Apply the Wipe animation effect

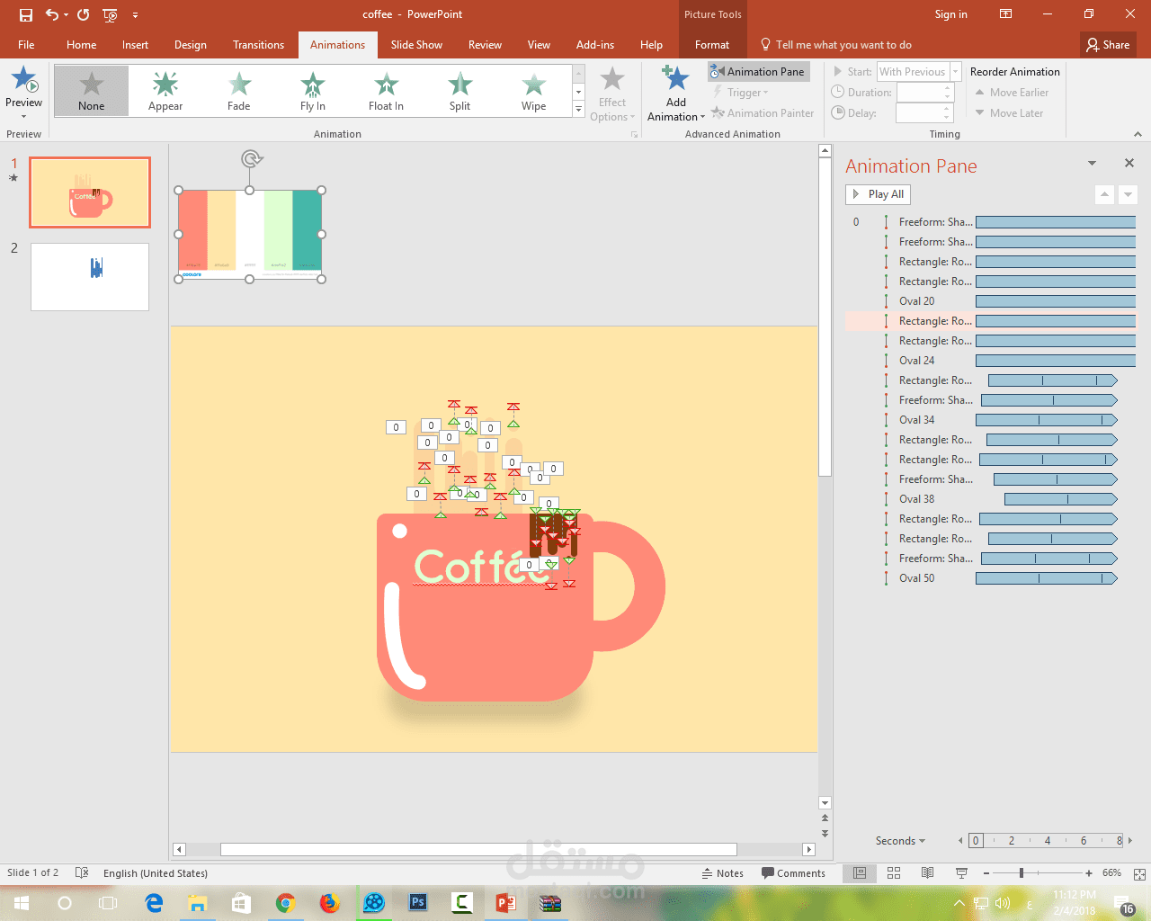[x=534, y=91]
